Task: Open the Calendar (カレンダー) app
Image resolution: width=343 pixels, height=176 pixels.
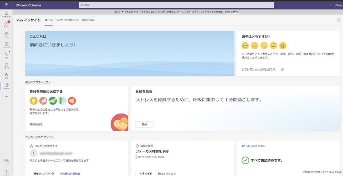Action: coord(6,45)
